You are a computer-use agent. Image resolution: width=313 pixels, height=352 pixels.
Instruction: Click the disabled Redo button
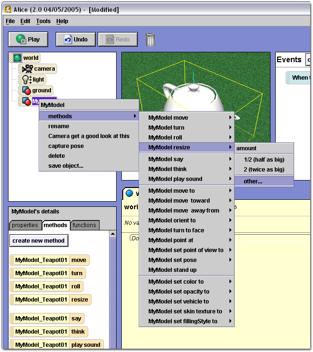click(x=118, y=40)
